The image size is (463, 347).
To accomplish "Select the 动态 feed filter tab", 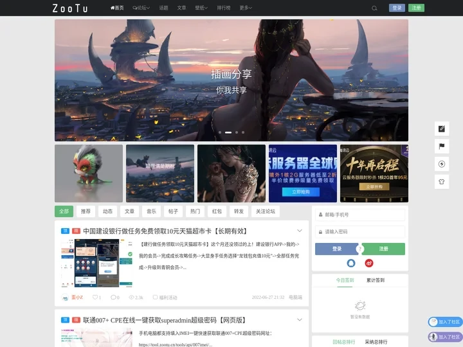I will [x=107, y=211].
